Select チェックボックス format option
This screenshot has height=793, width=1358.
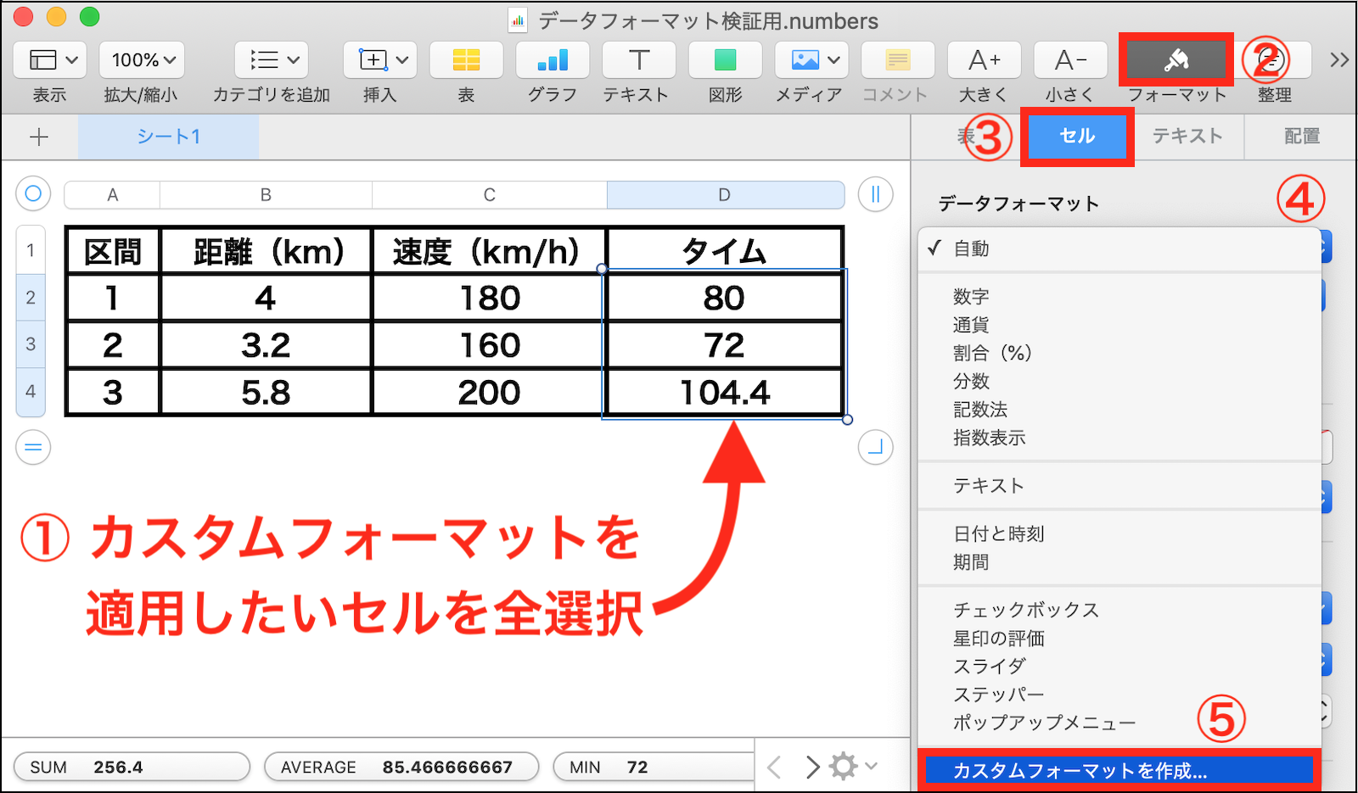1025,610
